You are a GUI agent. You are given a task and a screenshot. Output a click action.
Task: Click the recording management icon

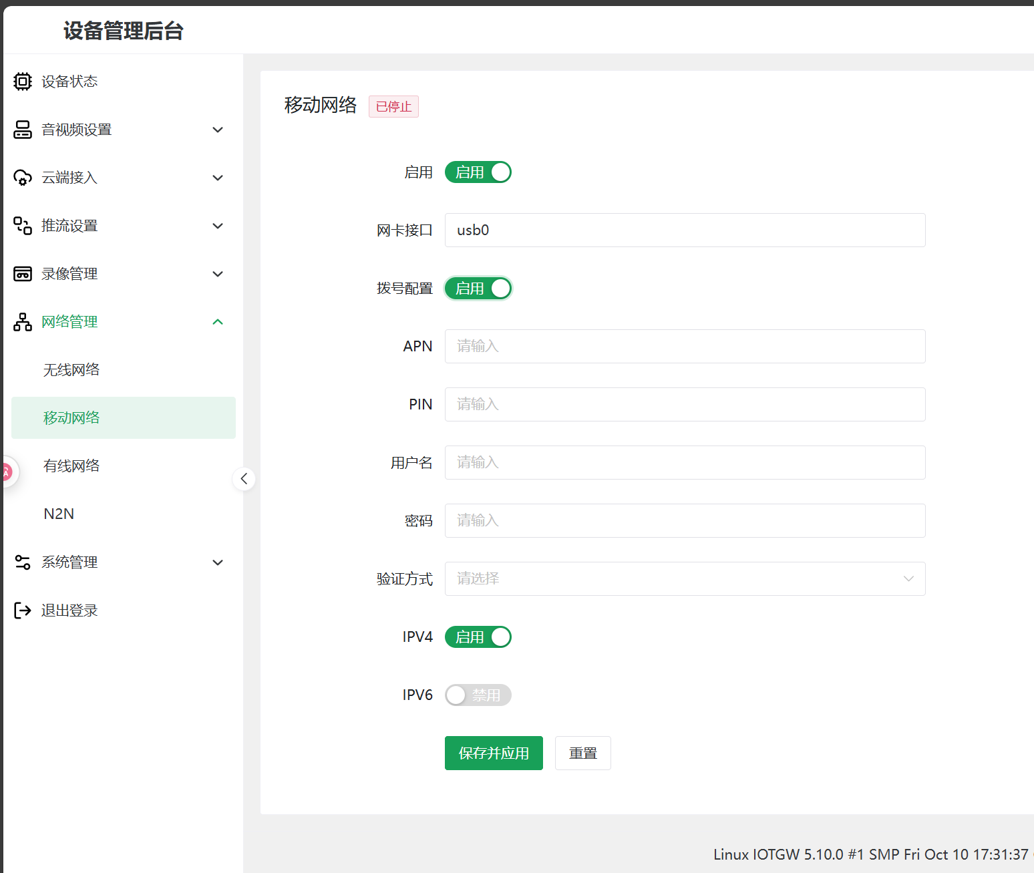(23, 274)
